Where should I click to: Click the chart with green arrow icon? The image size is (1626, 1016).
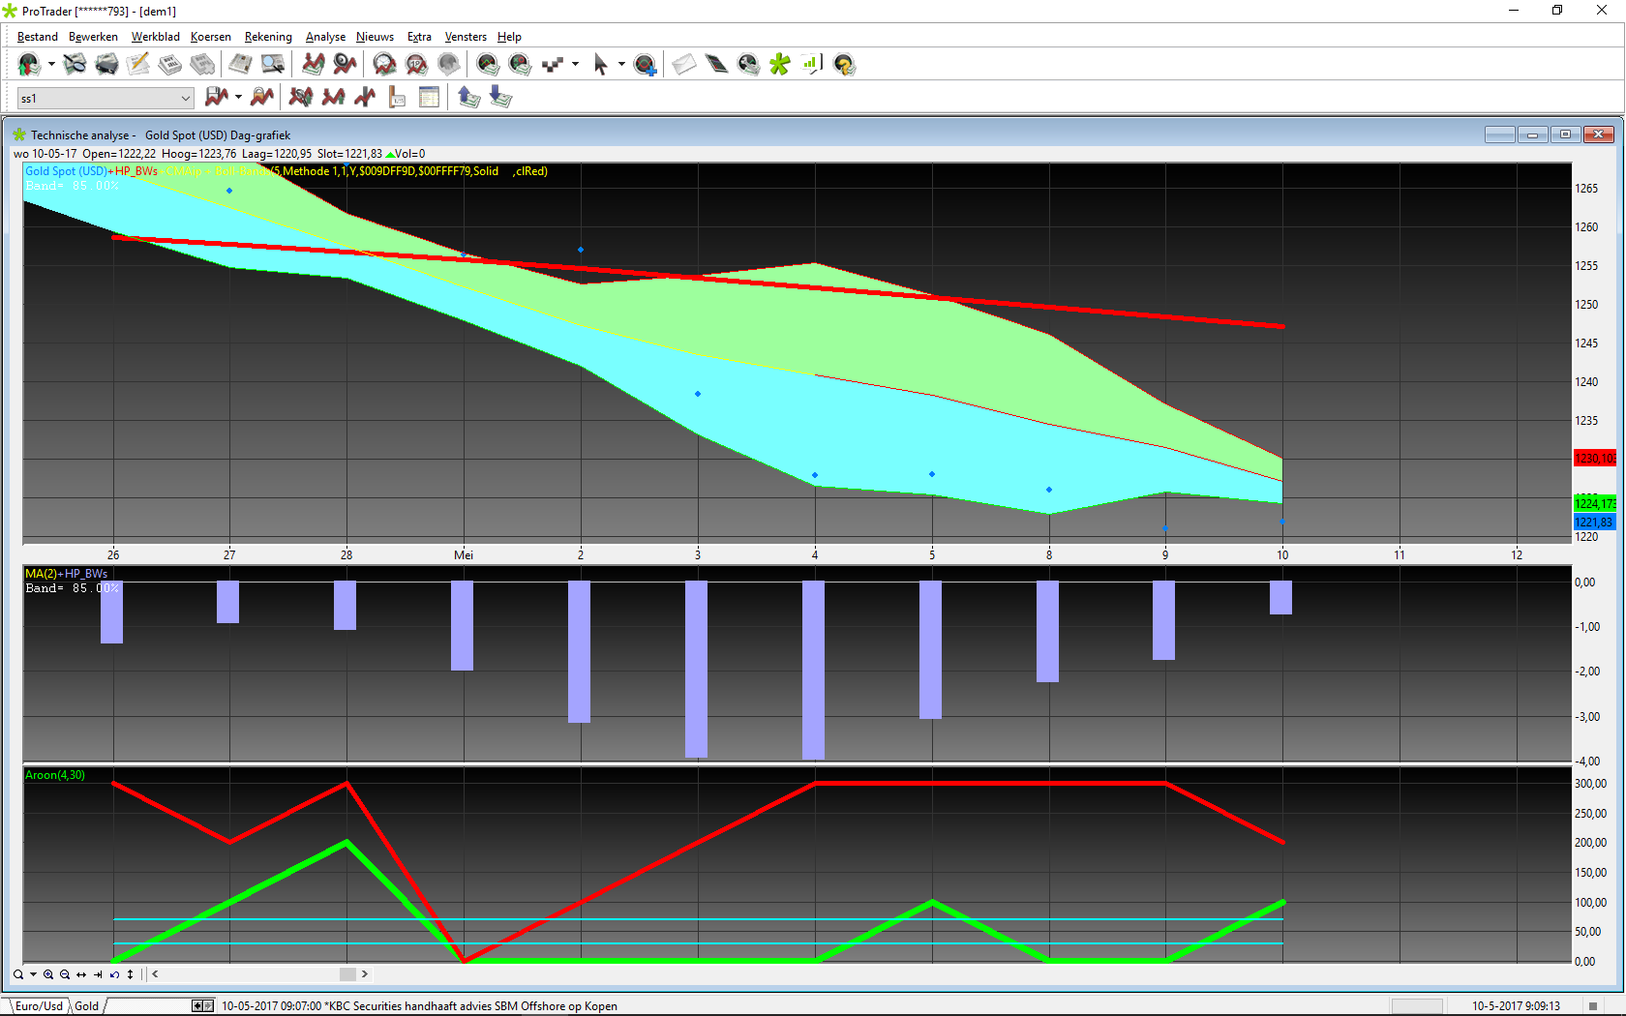point(314,65)
